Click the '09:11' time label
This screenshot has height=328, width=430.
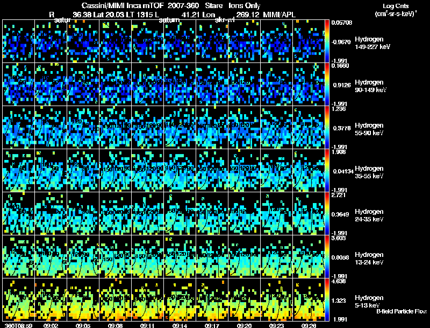point(147,325)
